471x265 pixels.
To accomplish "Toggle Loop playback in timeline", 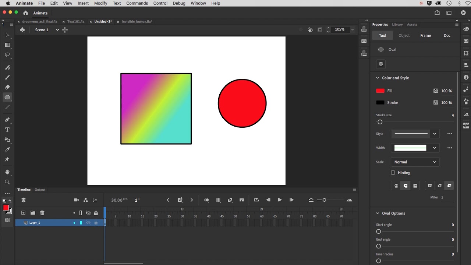I will click(256, 200).
